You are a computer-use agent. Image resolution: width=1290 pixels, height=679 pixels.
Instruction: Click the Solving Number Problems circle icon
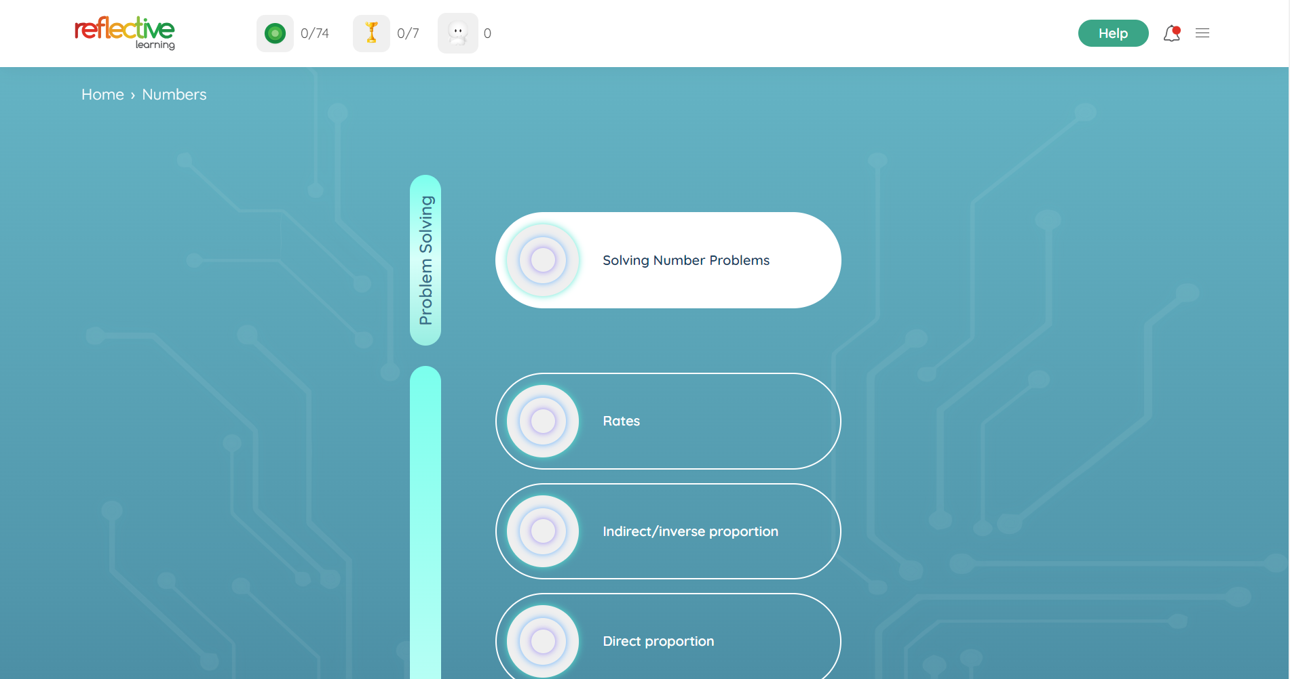click(x=543, y=260)
